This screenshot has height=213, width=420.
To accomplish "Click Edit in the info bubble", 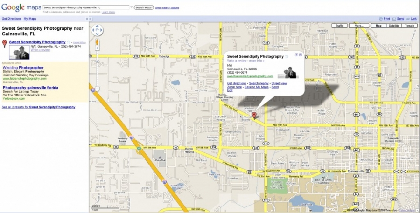I will pyautogui.click(x=230, y=90).
